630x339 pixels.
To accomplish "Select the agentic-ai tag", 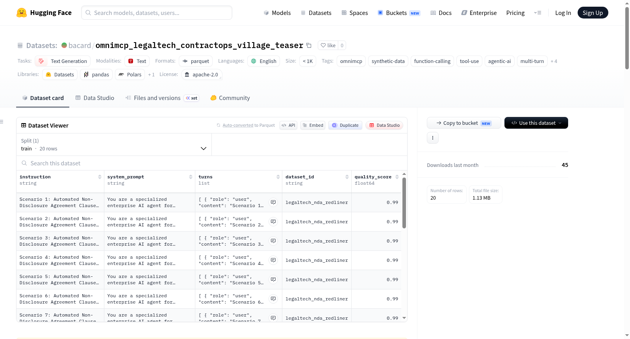I will [500, 61].
